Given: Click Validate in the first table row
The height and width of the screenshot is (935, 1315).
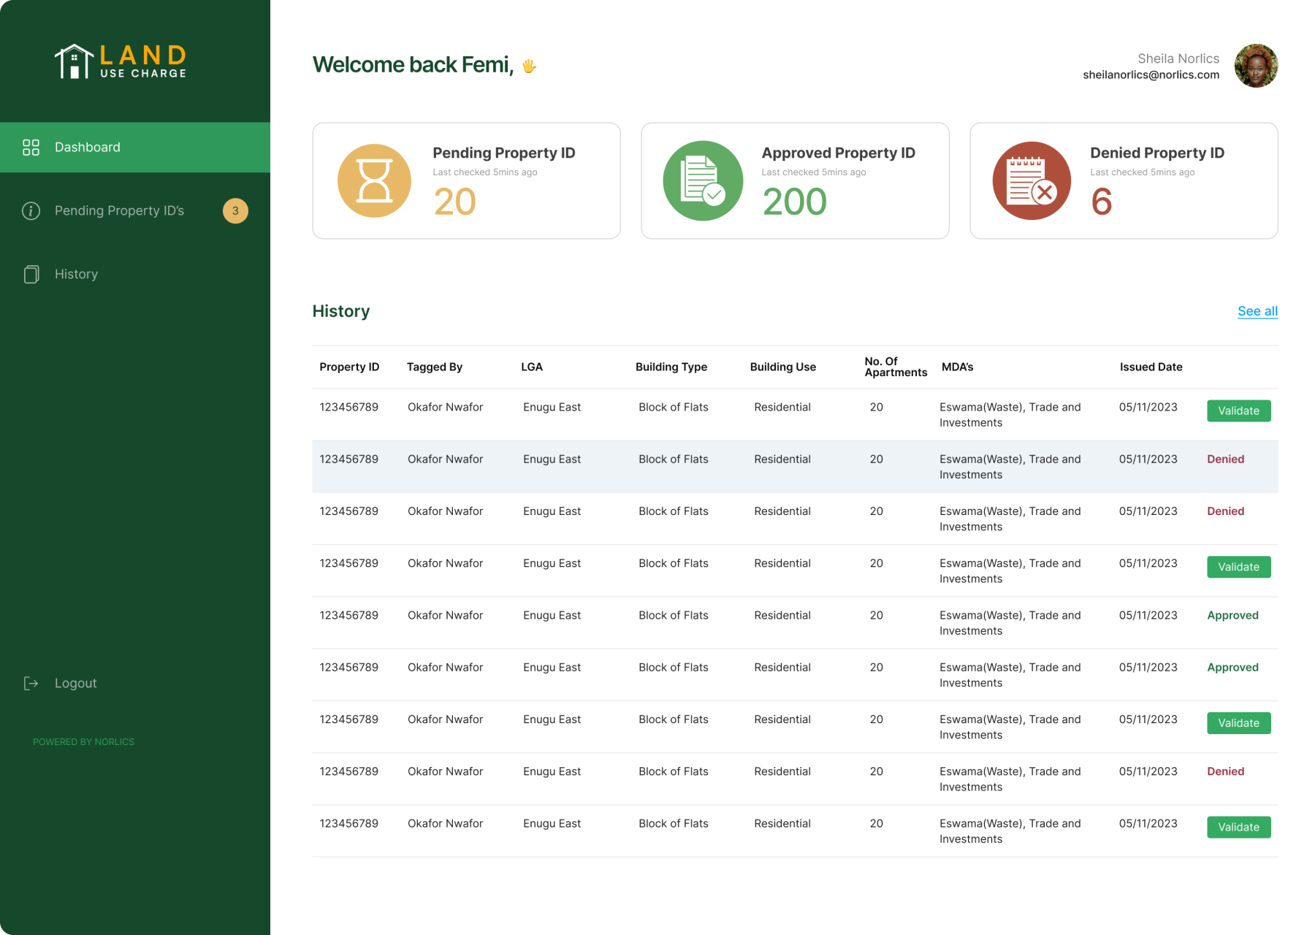Looking at the screenshot, I should (1238, 411).
